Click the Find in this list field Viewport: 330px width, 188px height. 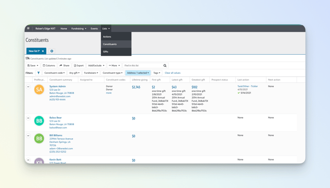coord(143,65)
